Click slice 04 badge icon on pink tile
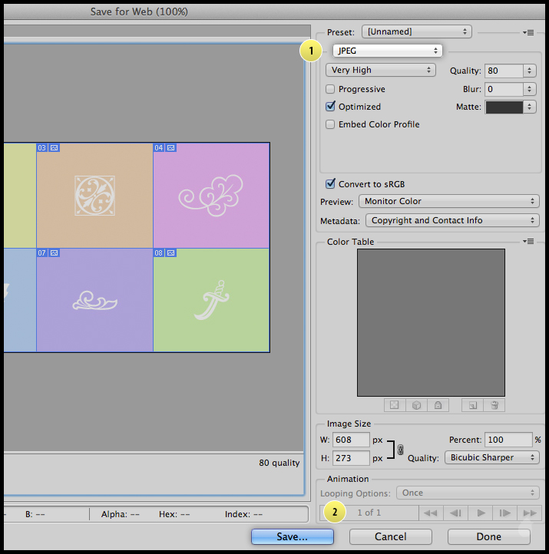Image resolution: width=549 pixels, height=554 pixels. [x=170, y=147]
